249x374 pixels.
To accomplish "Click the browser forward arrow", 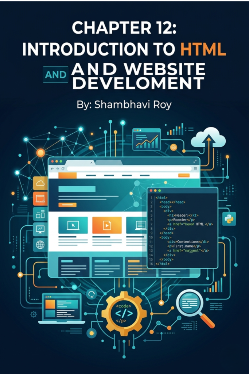I will pyautogui.click(x=57, y=169).
